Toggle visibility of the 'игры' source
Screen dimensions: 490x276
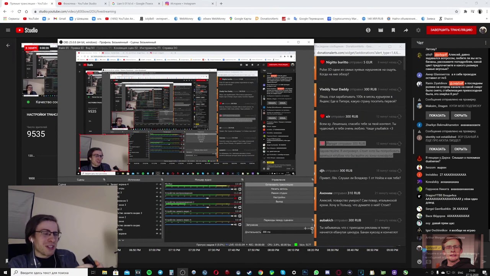(157, 188)
